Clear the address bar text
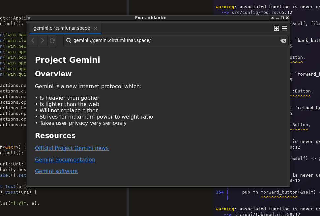Screen dimensions: 320x216 click(283, 41)
